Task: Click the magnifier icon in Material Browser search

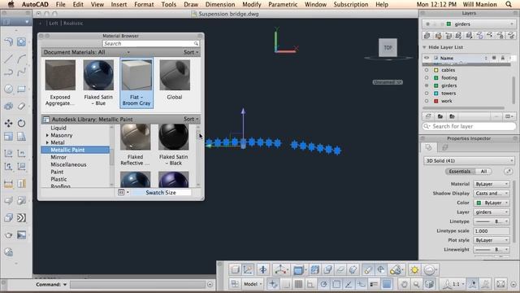Action: [196, 43]
